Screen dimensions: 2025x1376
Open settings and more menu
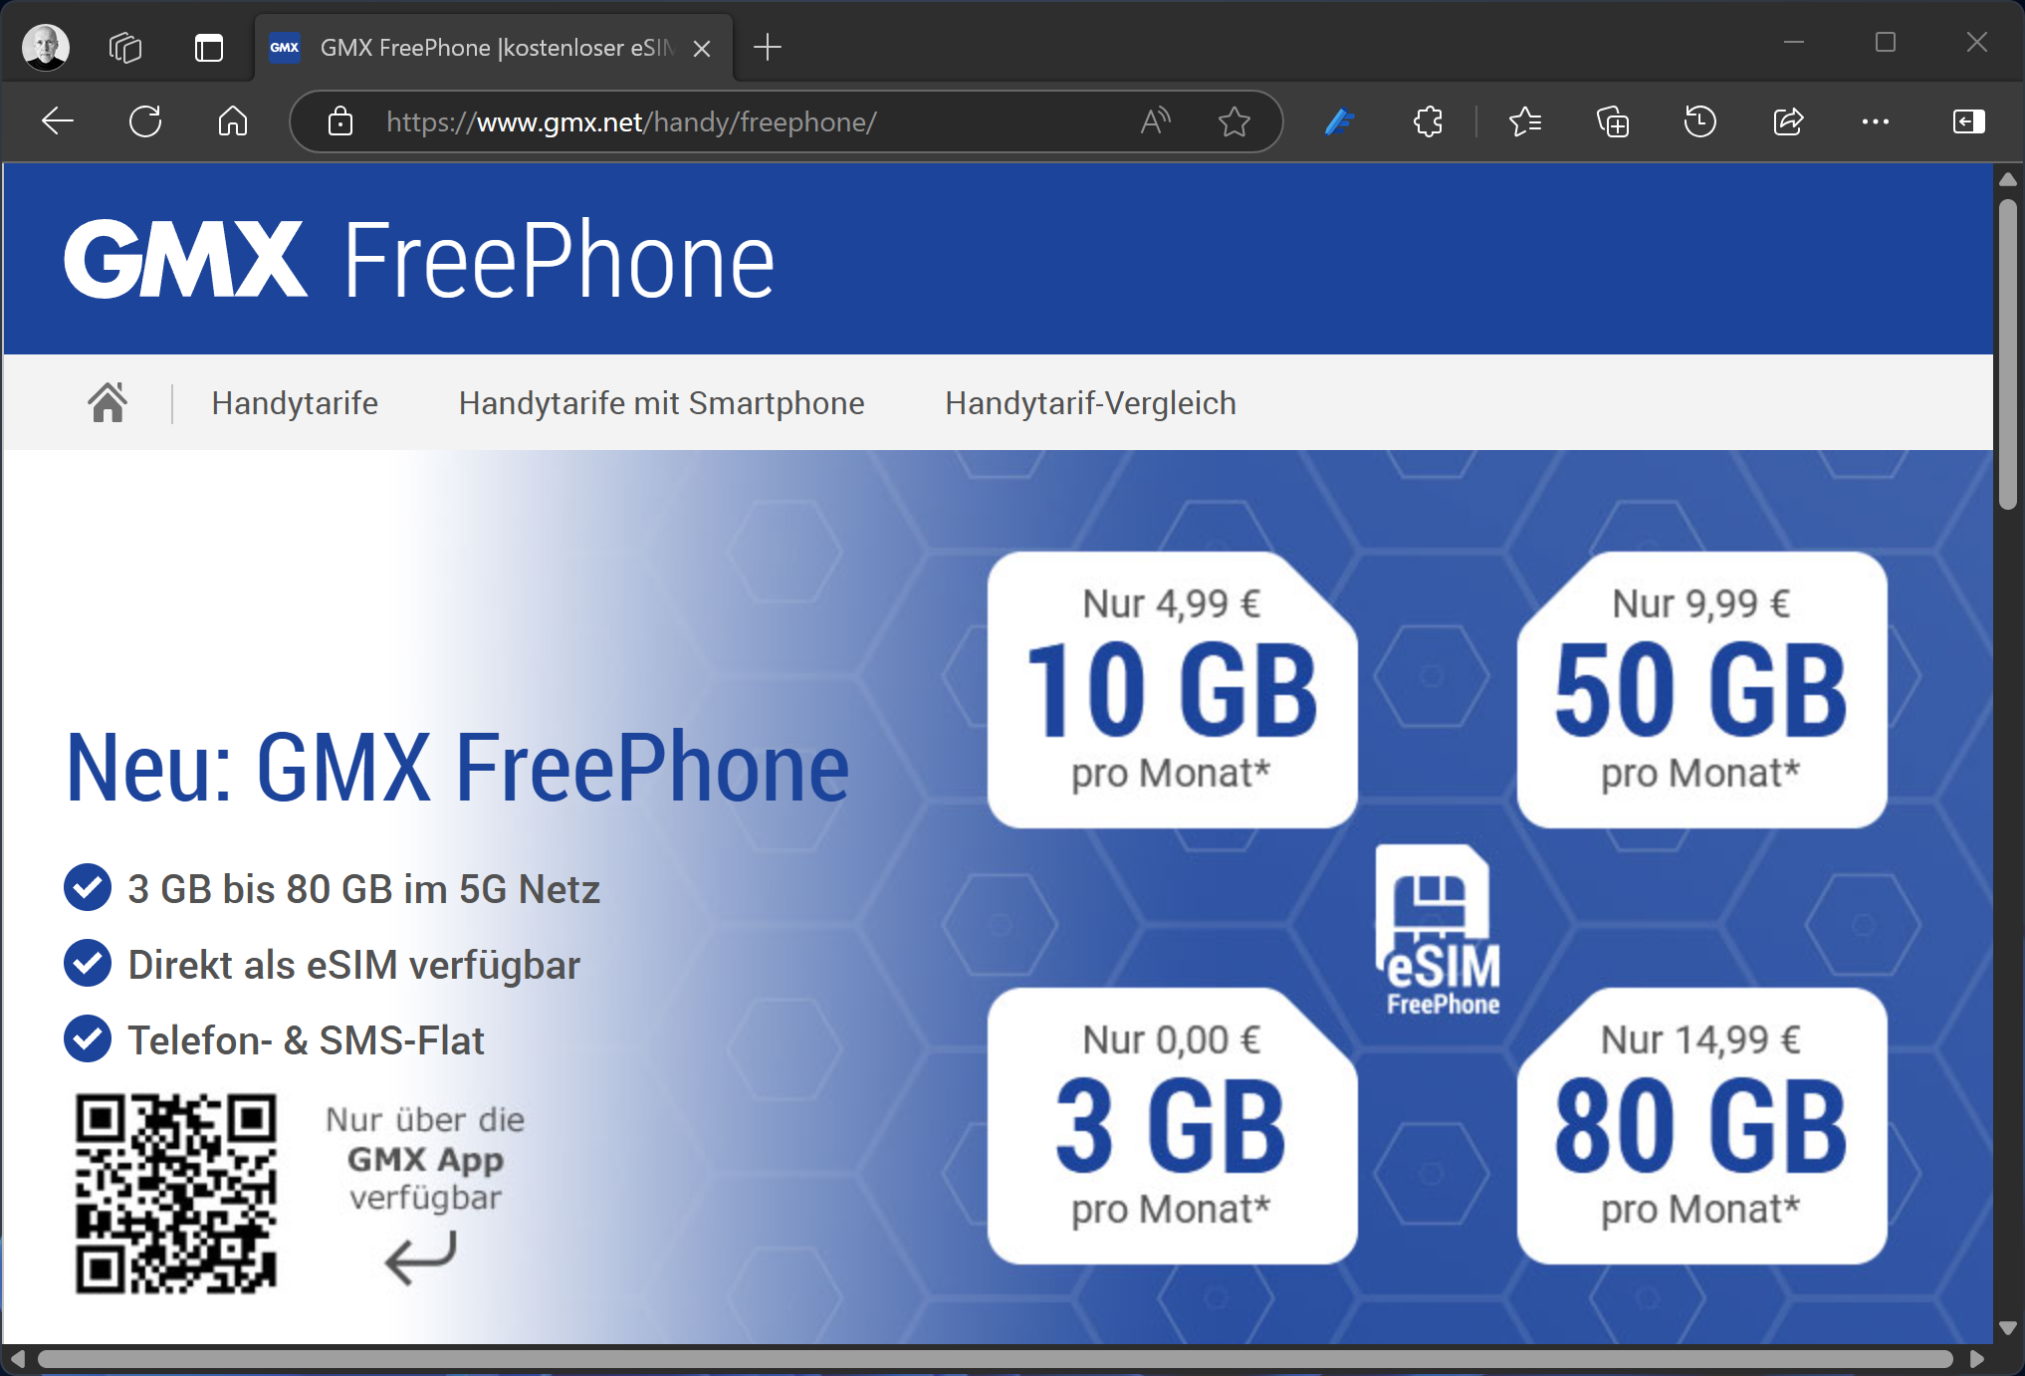(1876, 121)
